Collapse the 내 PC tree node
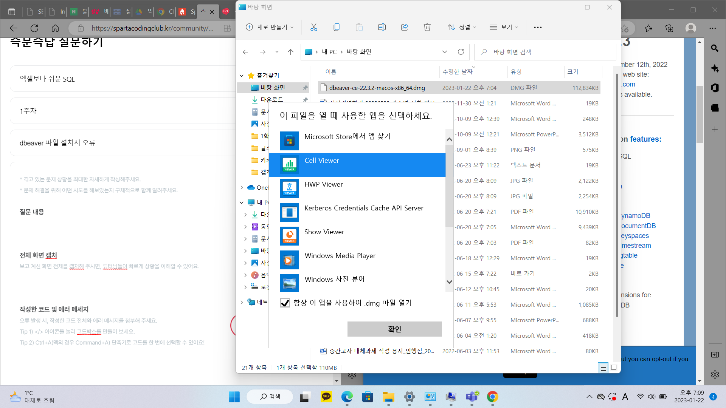This screenshot has width=726, height=408. click(242, 202)
